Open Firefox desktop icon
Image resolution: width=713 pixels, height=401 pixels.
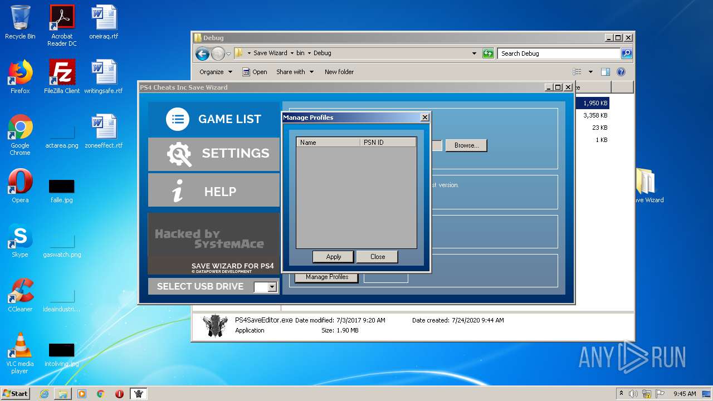point(20,77)
